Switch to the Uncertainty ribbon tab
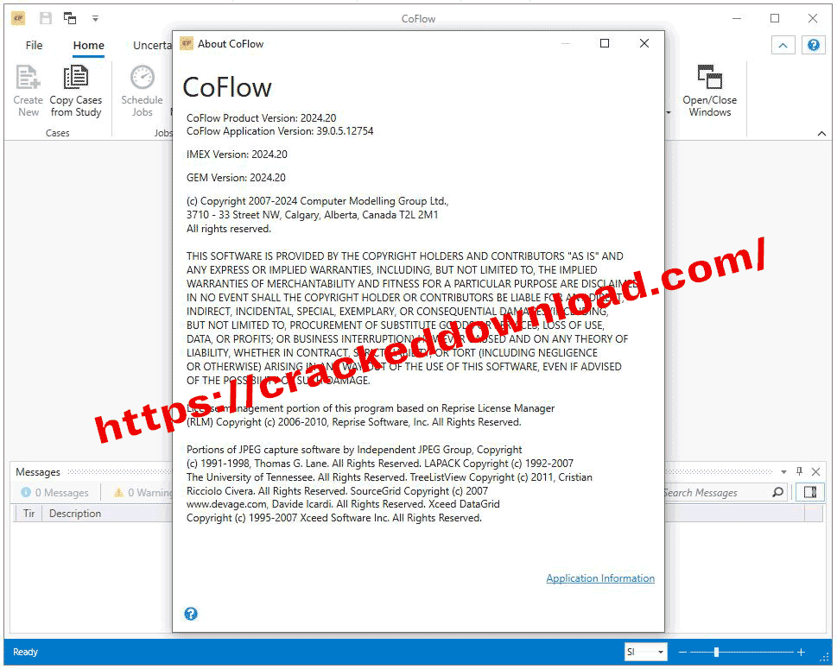 [x=152, y=46]
